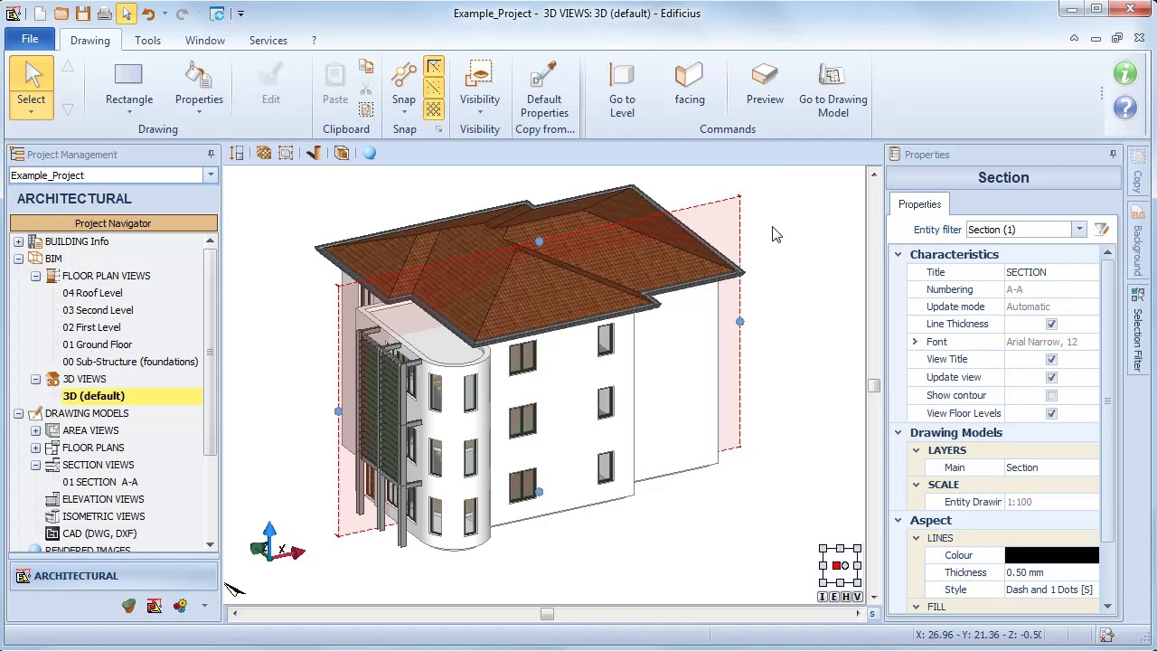Collapse the Characteristics section
The height and width of the screenshot is (651, 1157).
[898, 255]
